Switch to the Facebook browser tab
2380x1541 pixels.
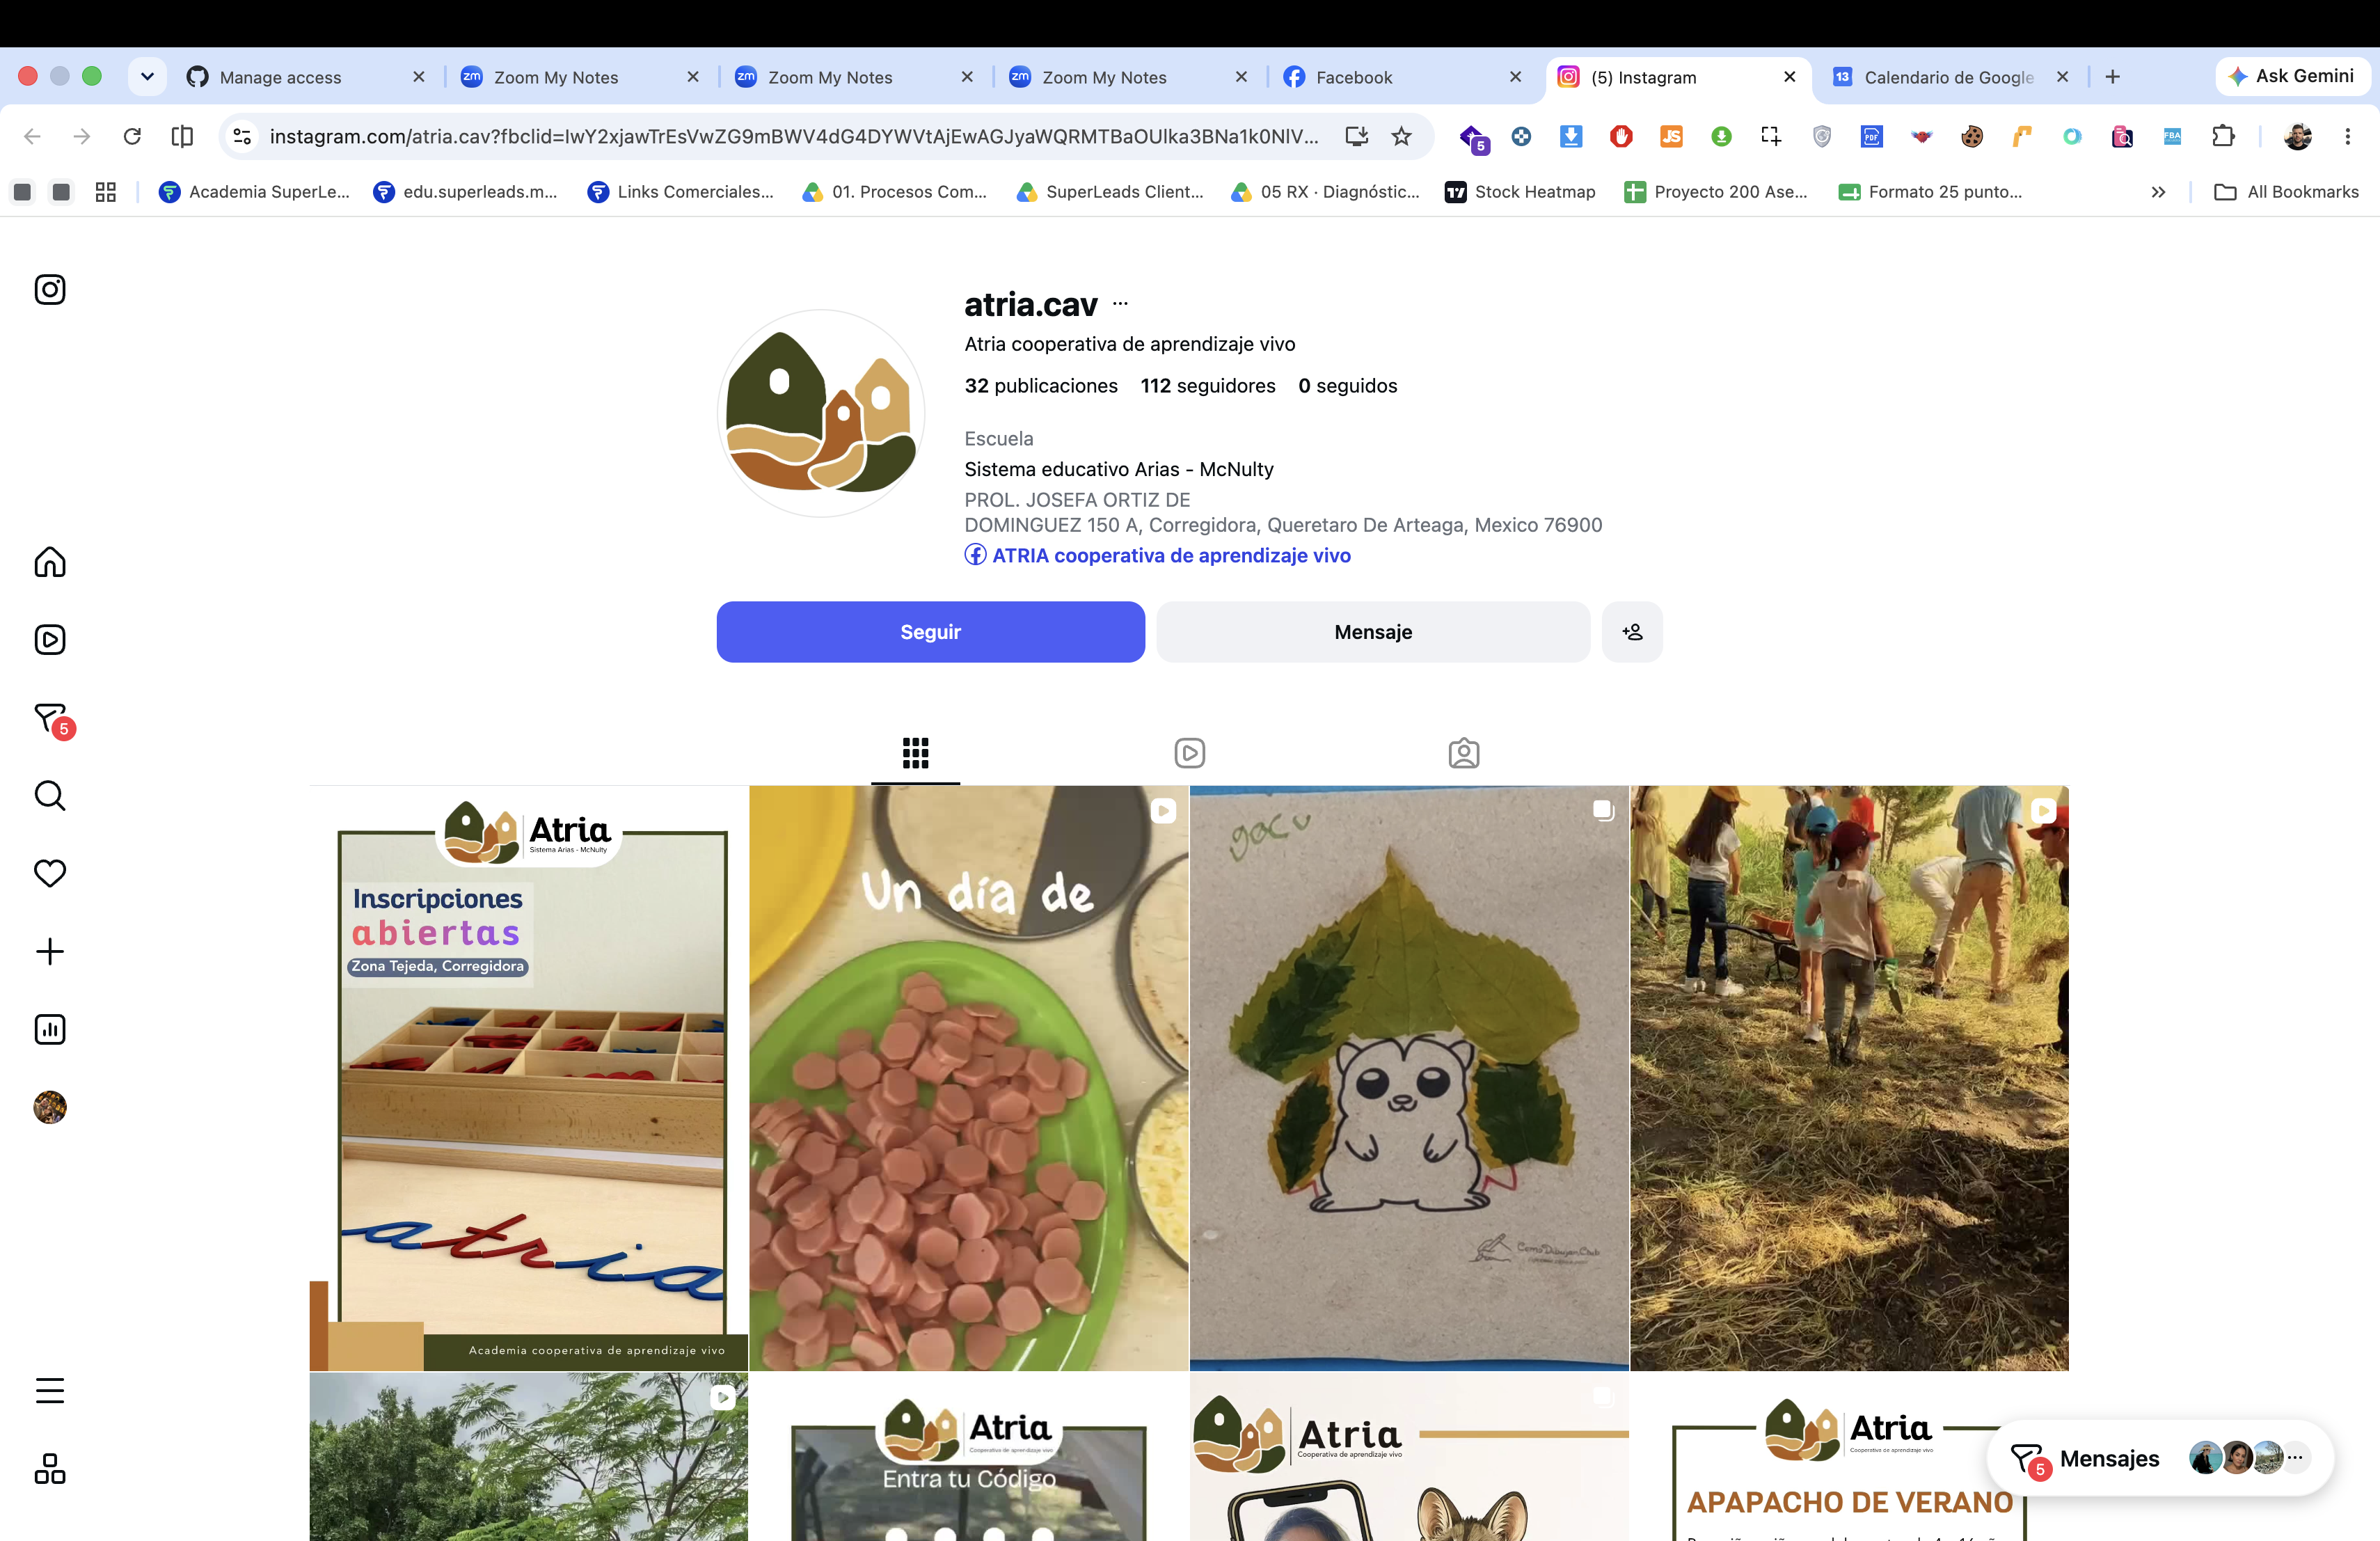click(x=1403, y=77)
